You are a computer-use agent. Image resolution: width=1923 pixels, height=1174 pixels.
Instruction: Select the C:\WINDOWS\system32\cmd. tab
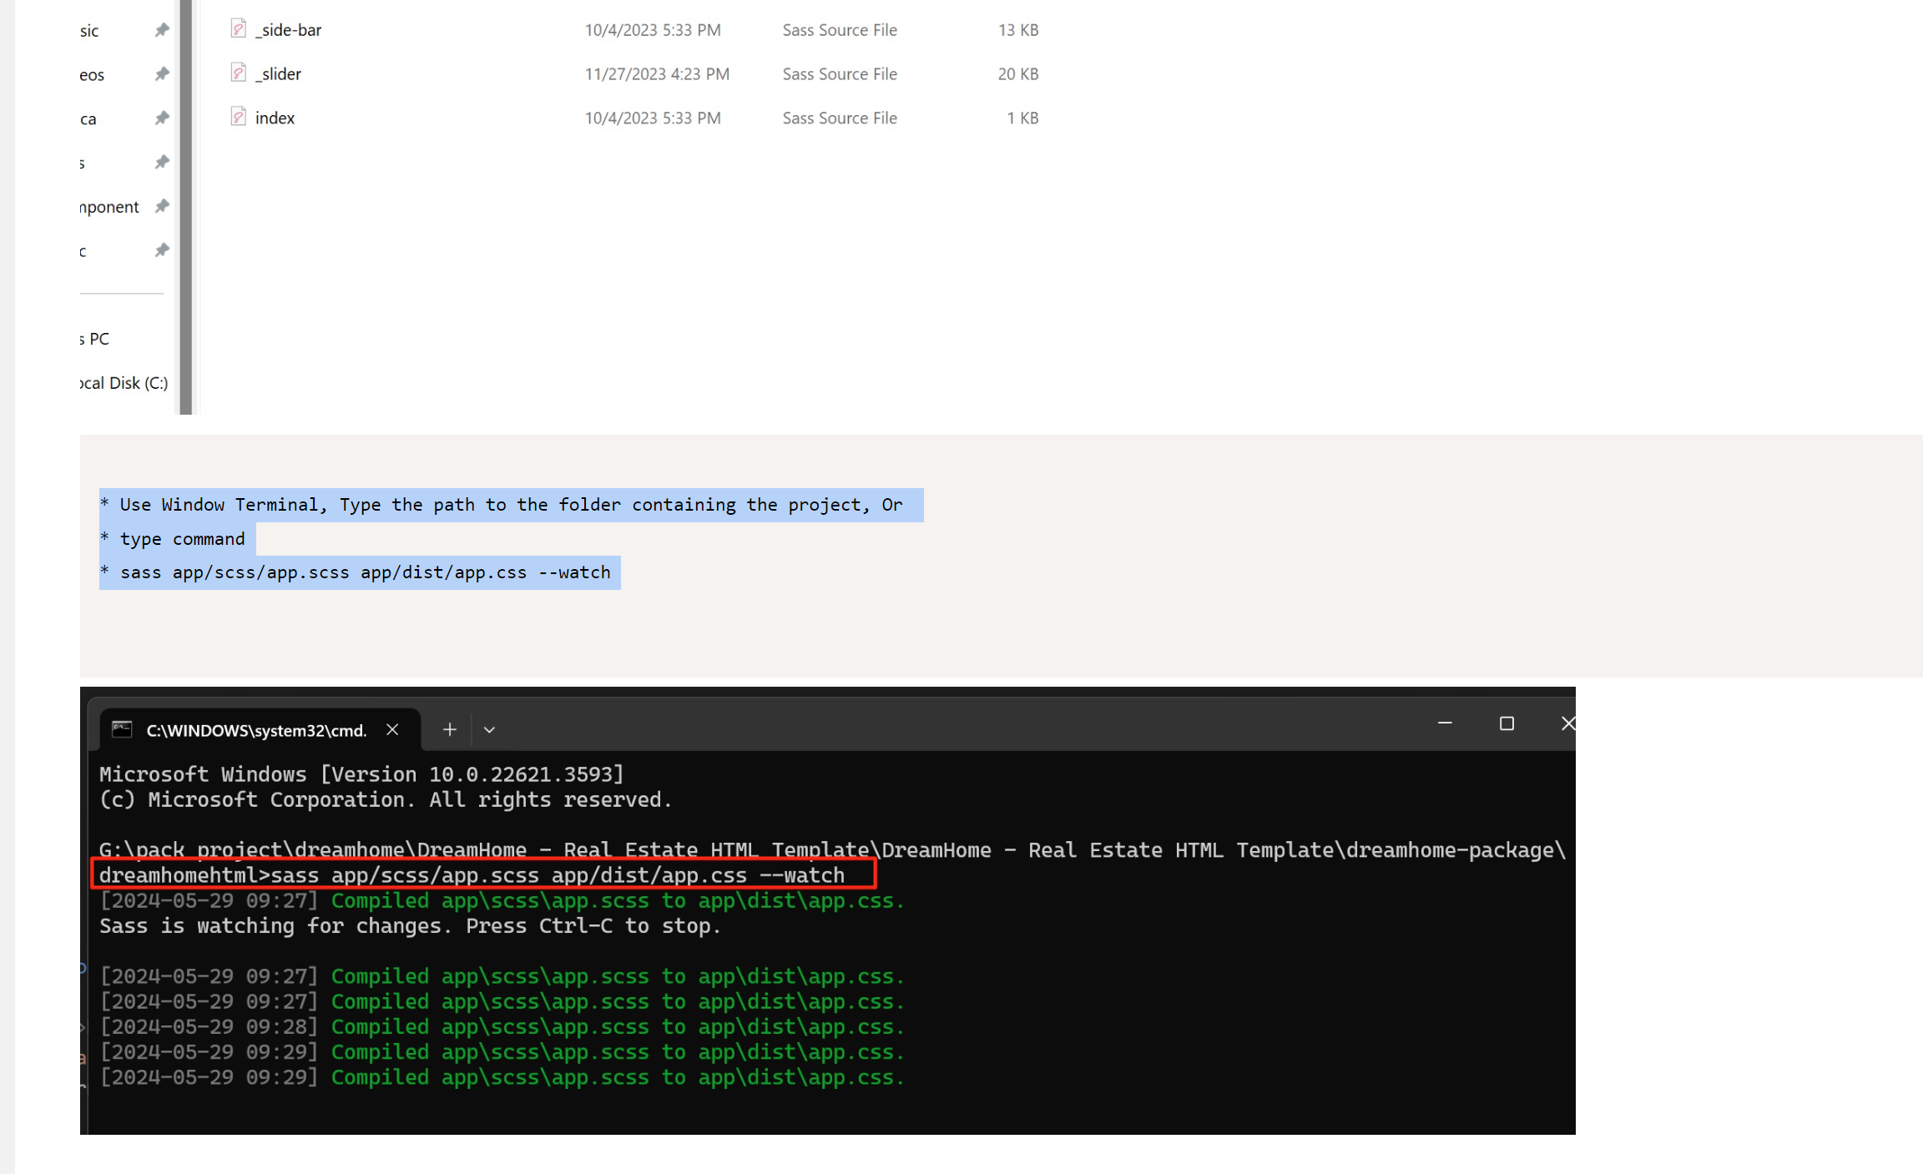260,730
